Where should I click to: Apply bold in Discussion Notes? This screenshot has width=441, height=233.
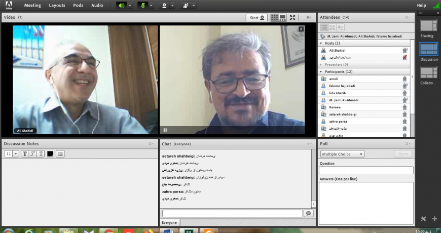click(25, 154)
